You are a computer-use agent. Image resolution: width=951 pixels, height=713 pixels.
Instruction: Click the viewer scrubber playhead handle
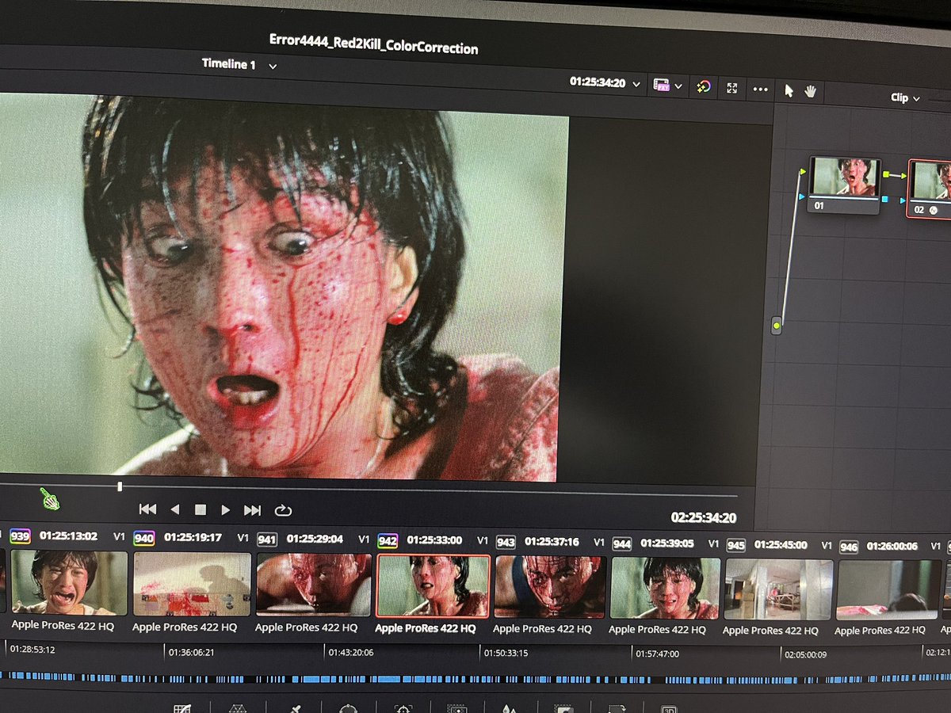tap(120, 486)
